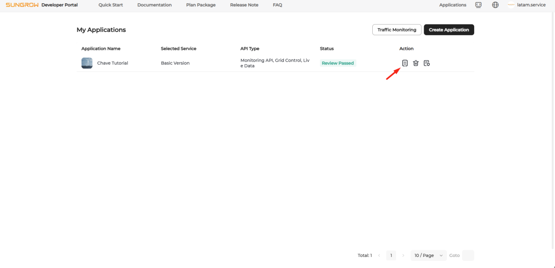Click the latam.service user avatar
Viewport: 555px width, 268px height.
pyautogui.click(x=511, y=5)
